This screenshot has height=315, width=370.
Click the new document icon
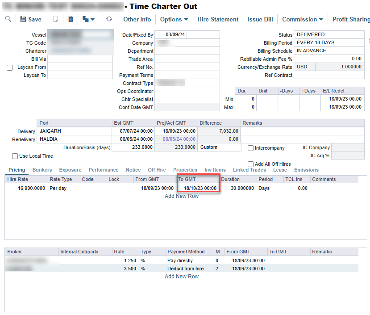tap(56, 19)
